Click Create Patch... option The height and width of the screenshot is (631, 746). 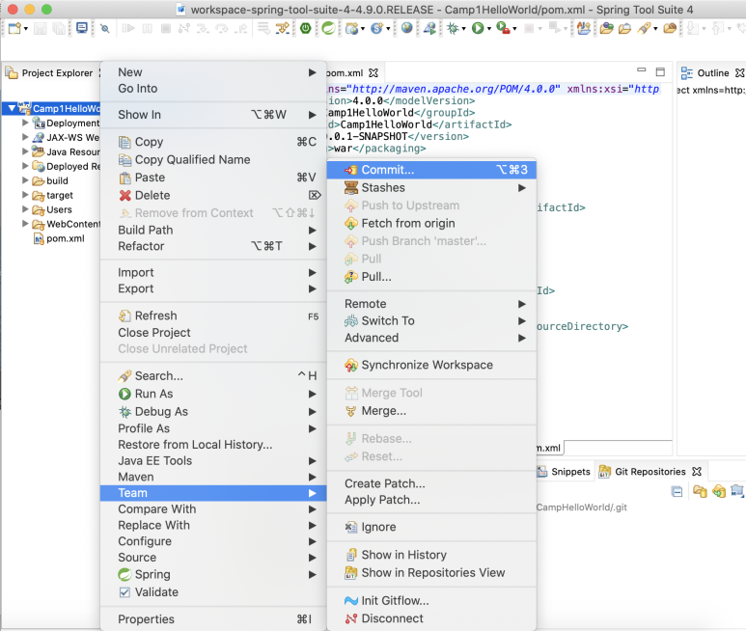(x=431, y=483)
